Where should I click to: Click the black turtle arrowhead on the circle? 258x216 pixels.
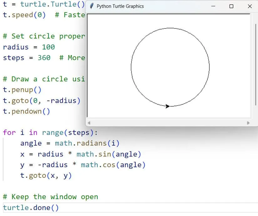168,106
